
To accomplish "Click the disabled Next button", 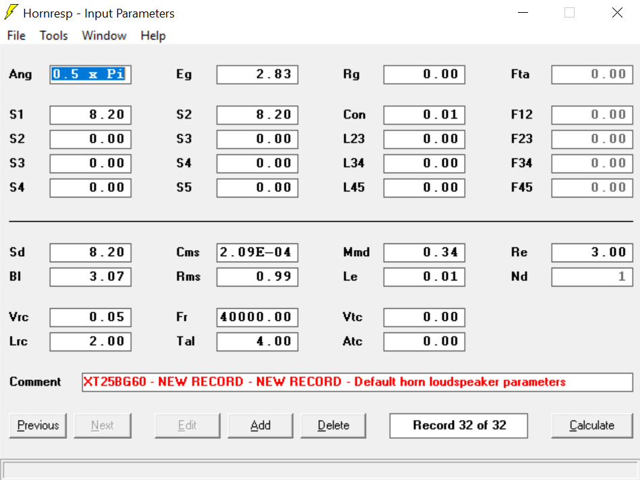I will [103, 425].
